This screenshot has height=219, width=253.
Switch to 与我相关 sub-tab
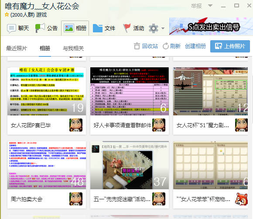click(73, 48)
